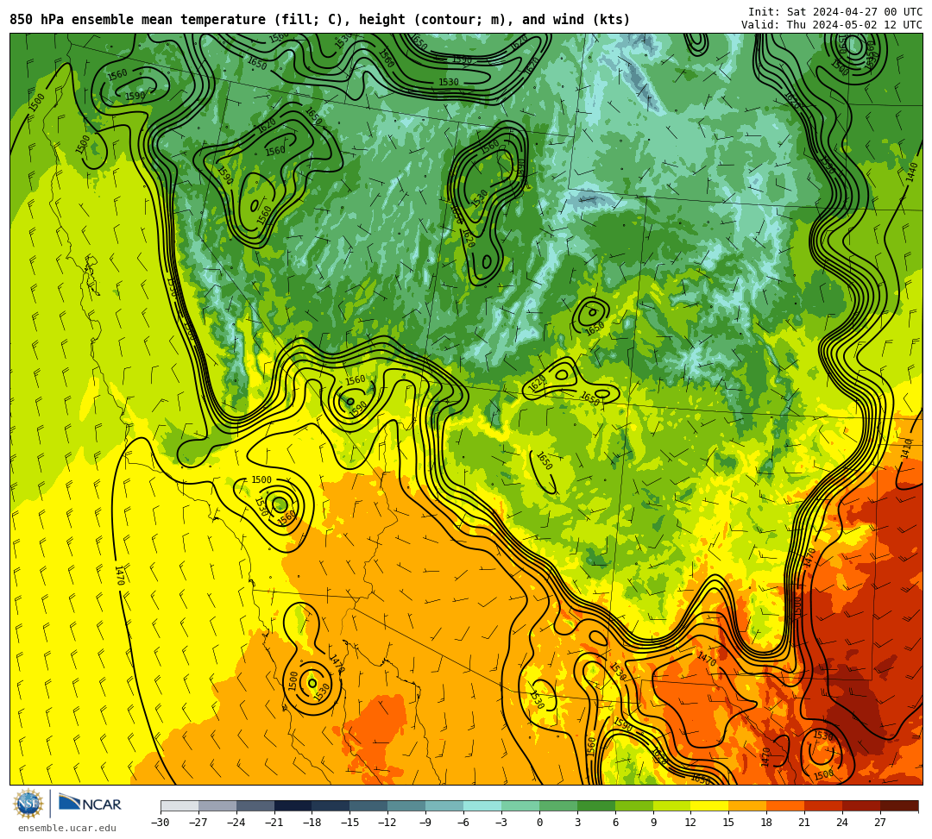This screenshot has width=932, height=839.
Task: Click the NCAR logo
Action: [90, 805]
